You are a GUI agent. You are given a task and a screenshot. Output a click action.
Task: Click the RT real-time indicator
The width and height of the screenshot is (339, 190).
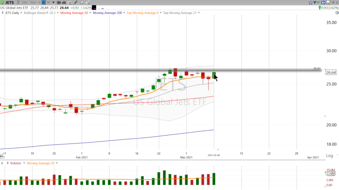(319, 2)
